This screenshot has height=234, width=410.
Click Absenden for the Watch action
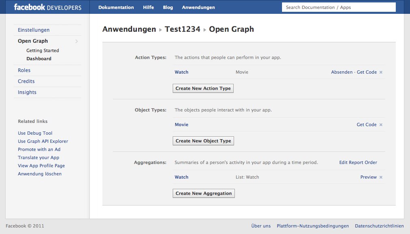342,72
